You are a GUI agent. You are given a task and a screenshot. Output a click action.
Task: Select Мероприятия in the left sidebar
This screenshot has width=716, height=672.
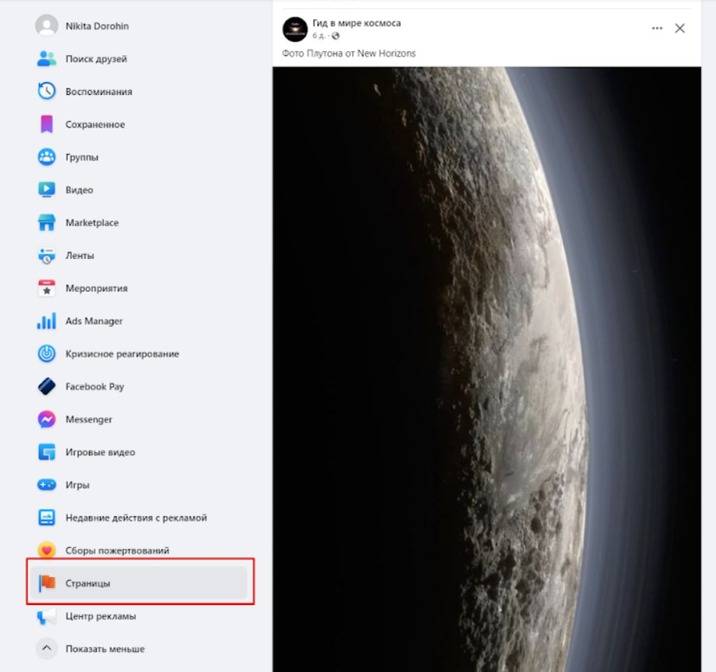tap(96, 288)
